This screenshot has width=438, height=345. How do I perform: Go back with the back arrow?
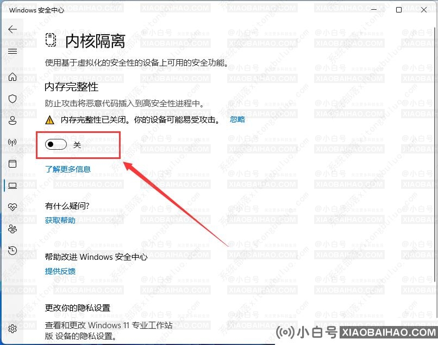12,29
